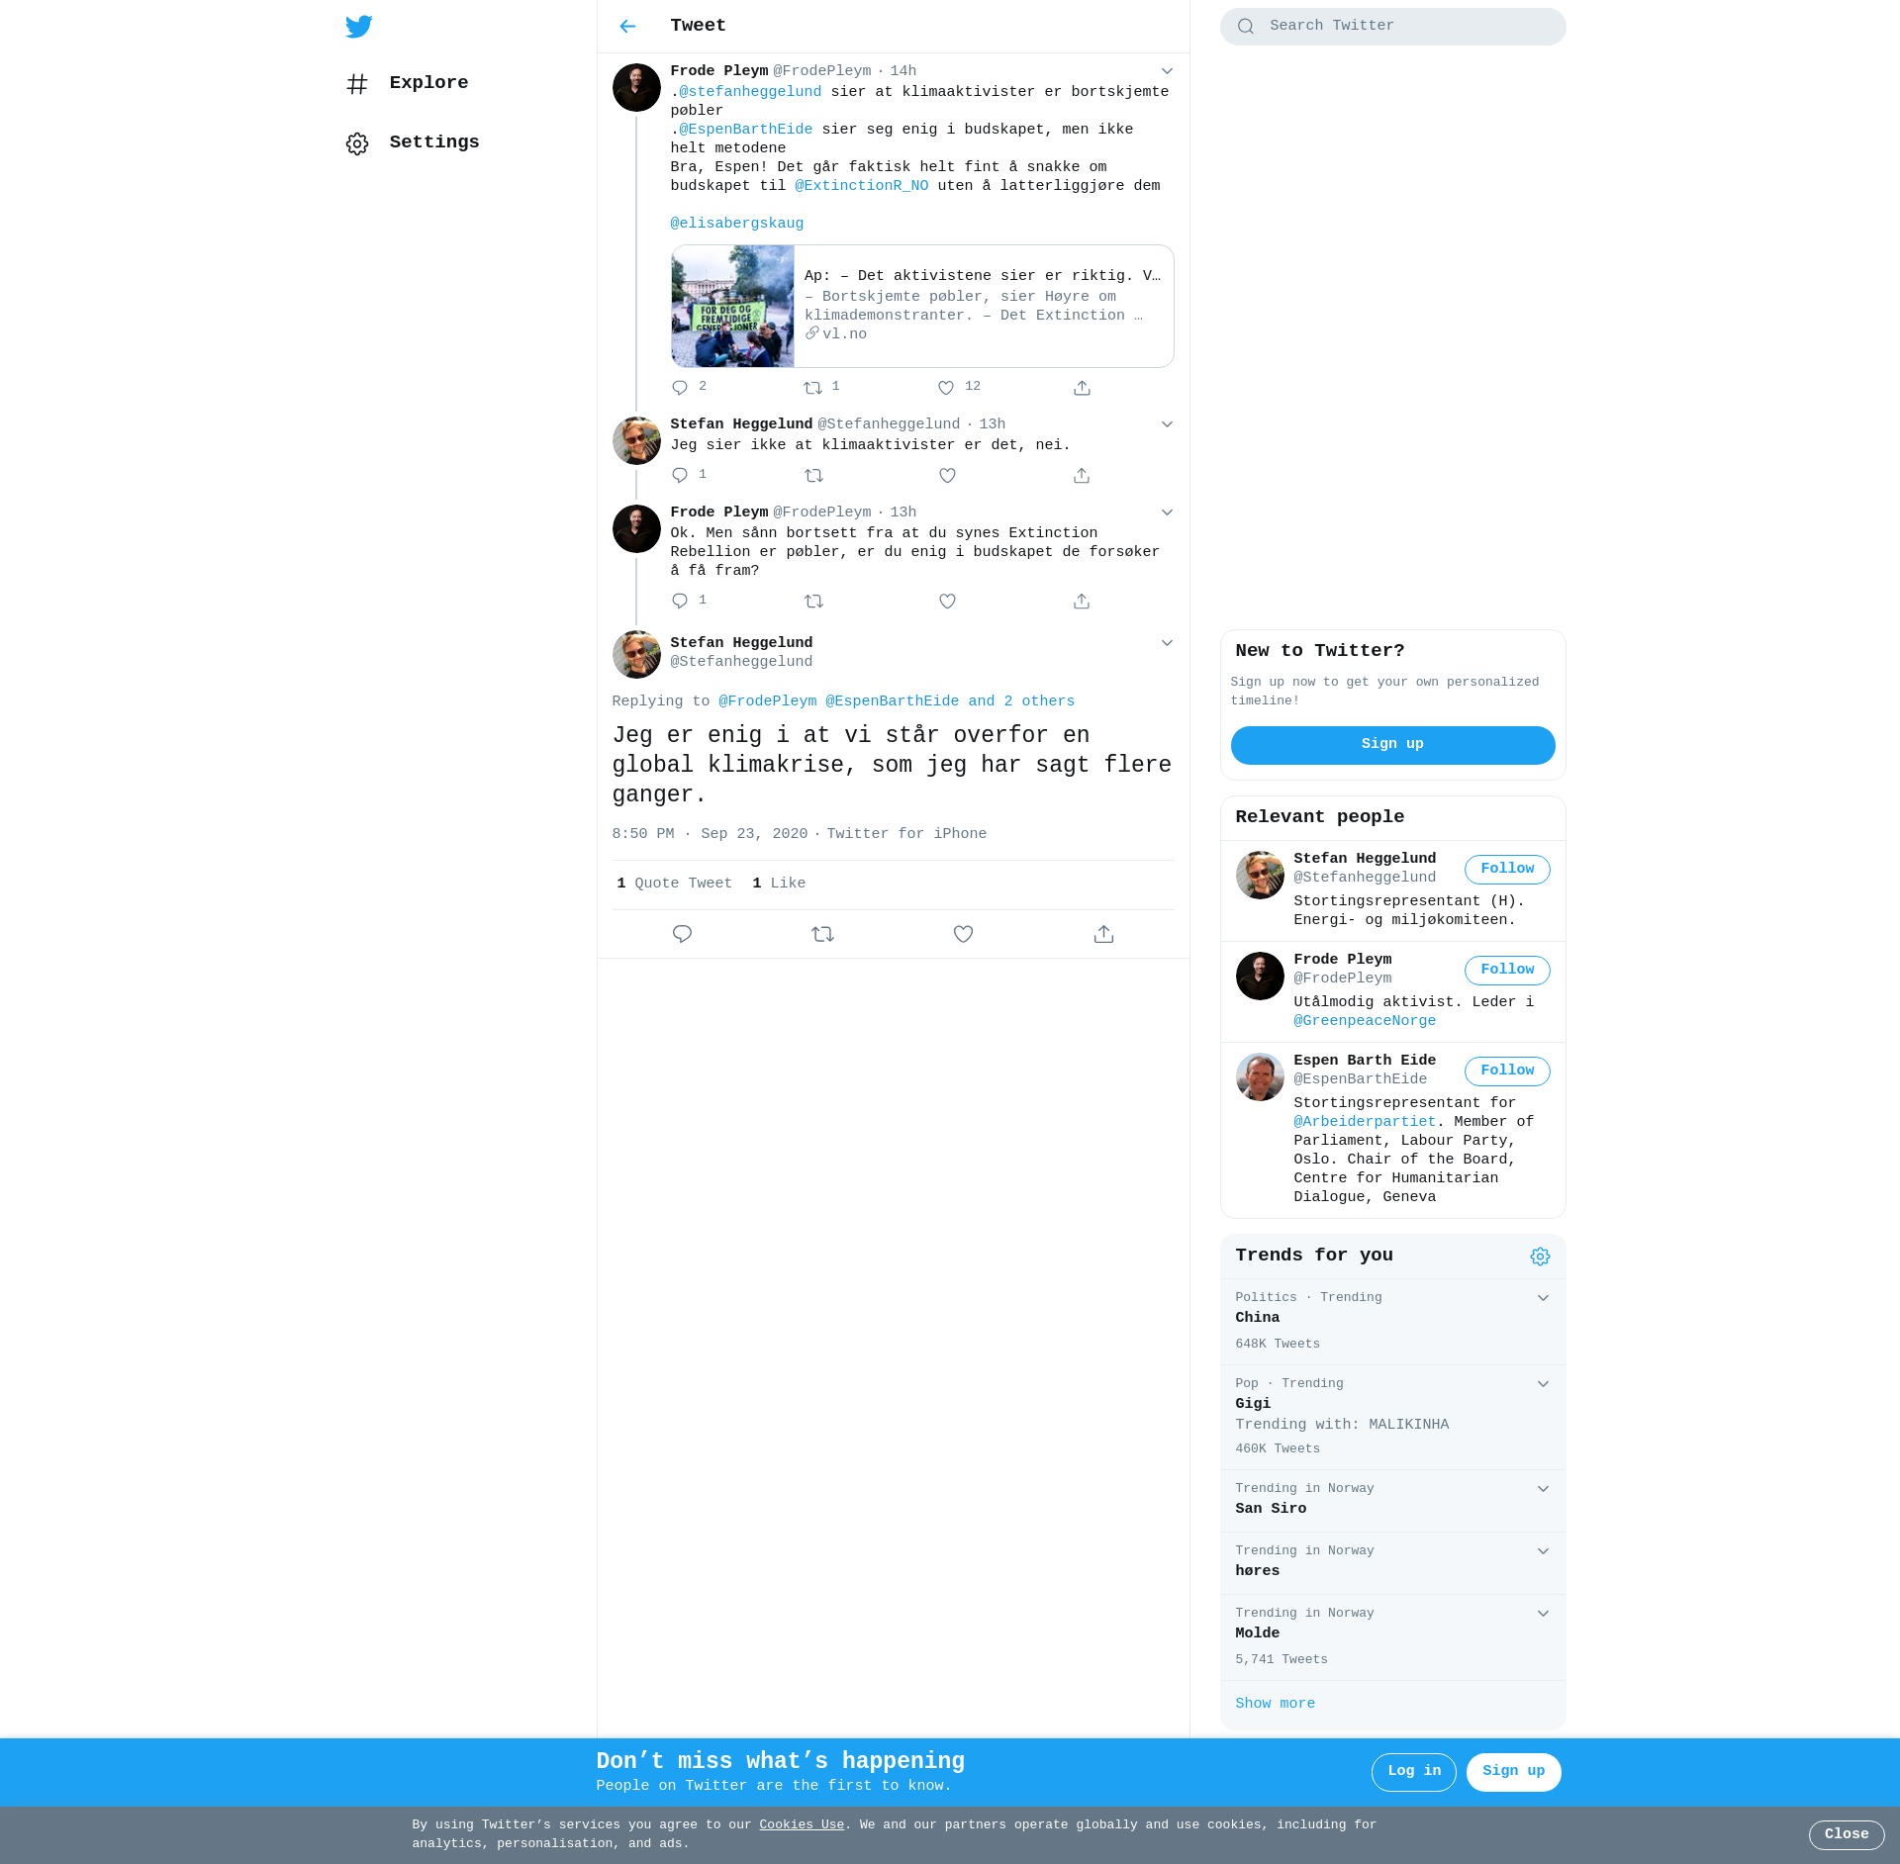Viewport: 1900px width, 1864px height.
Task: Click the Twitter bird logo
Action: point(359,27)
